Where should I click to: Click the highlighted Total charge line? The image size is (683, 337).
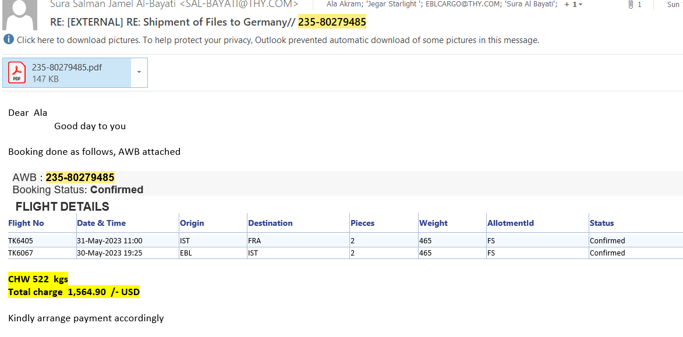[x=74, y=292]
